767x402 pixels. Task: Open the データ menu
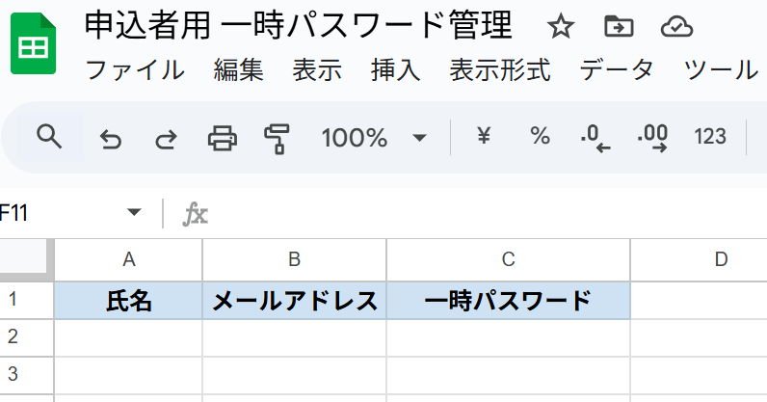point(617,69)
